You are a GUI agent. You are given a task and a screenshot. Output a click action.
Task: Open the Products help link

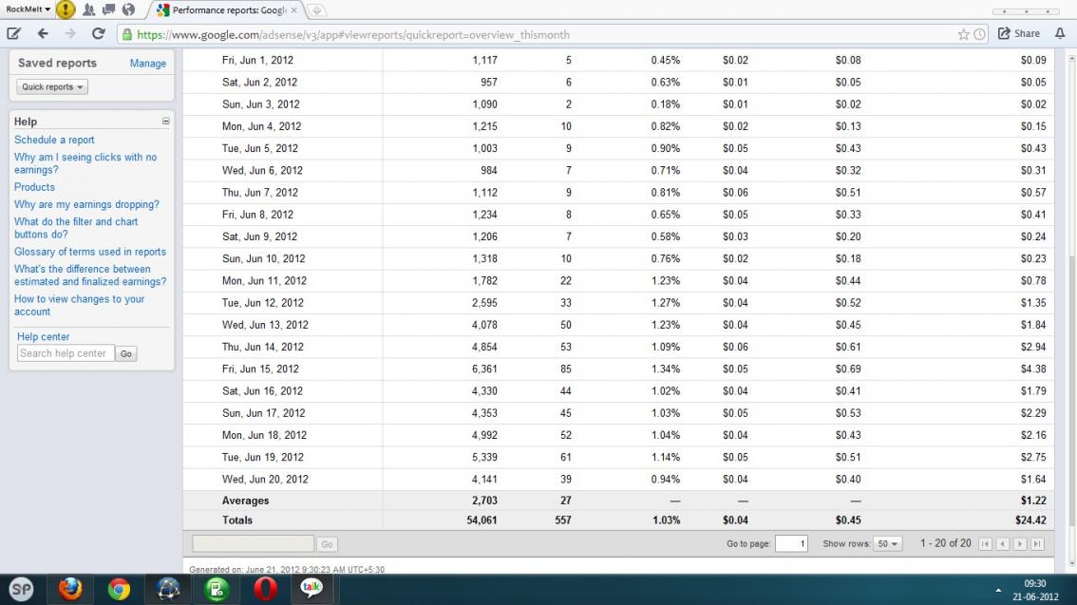[34, 187]
